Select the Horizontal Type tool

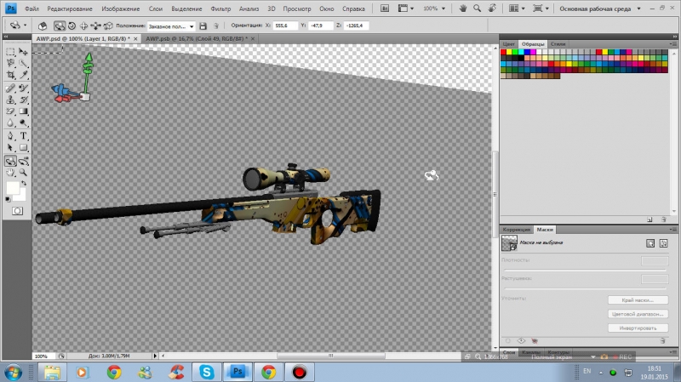24,136
